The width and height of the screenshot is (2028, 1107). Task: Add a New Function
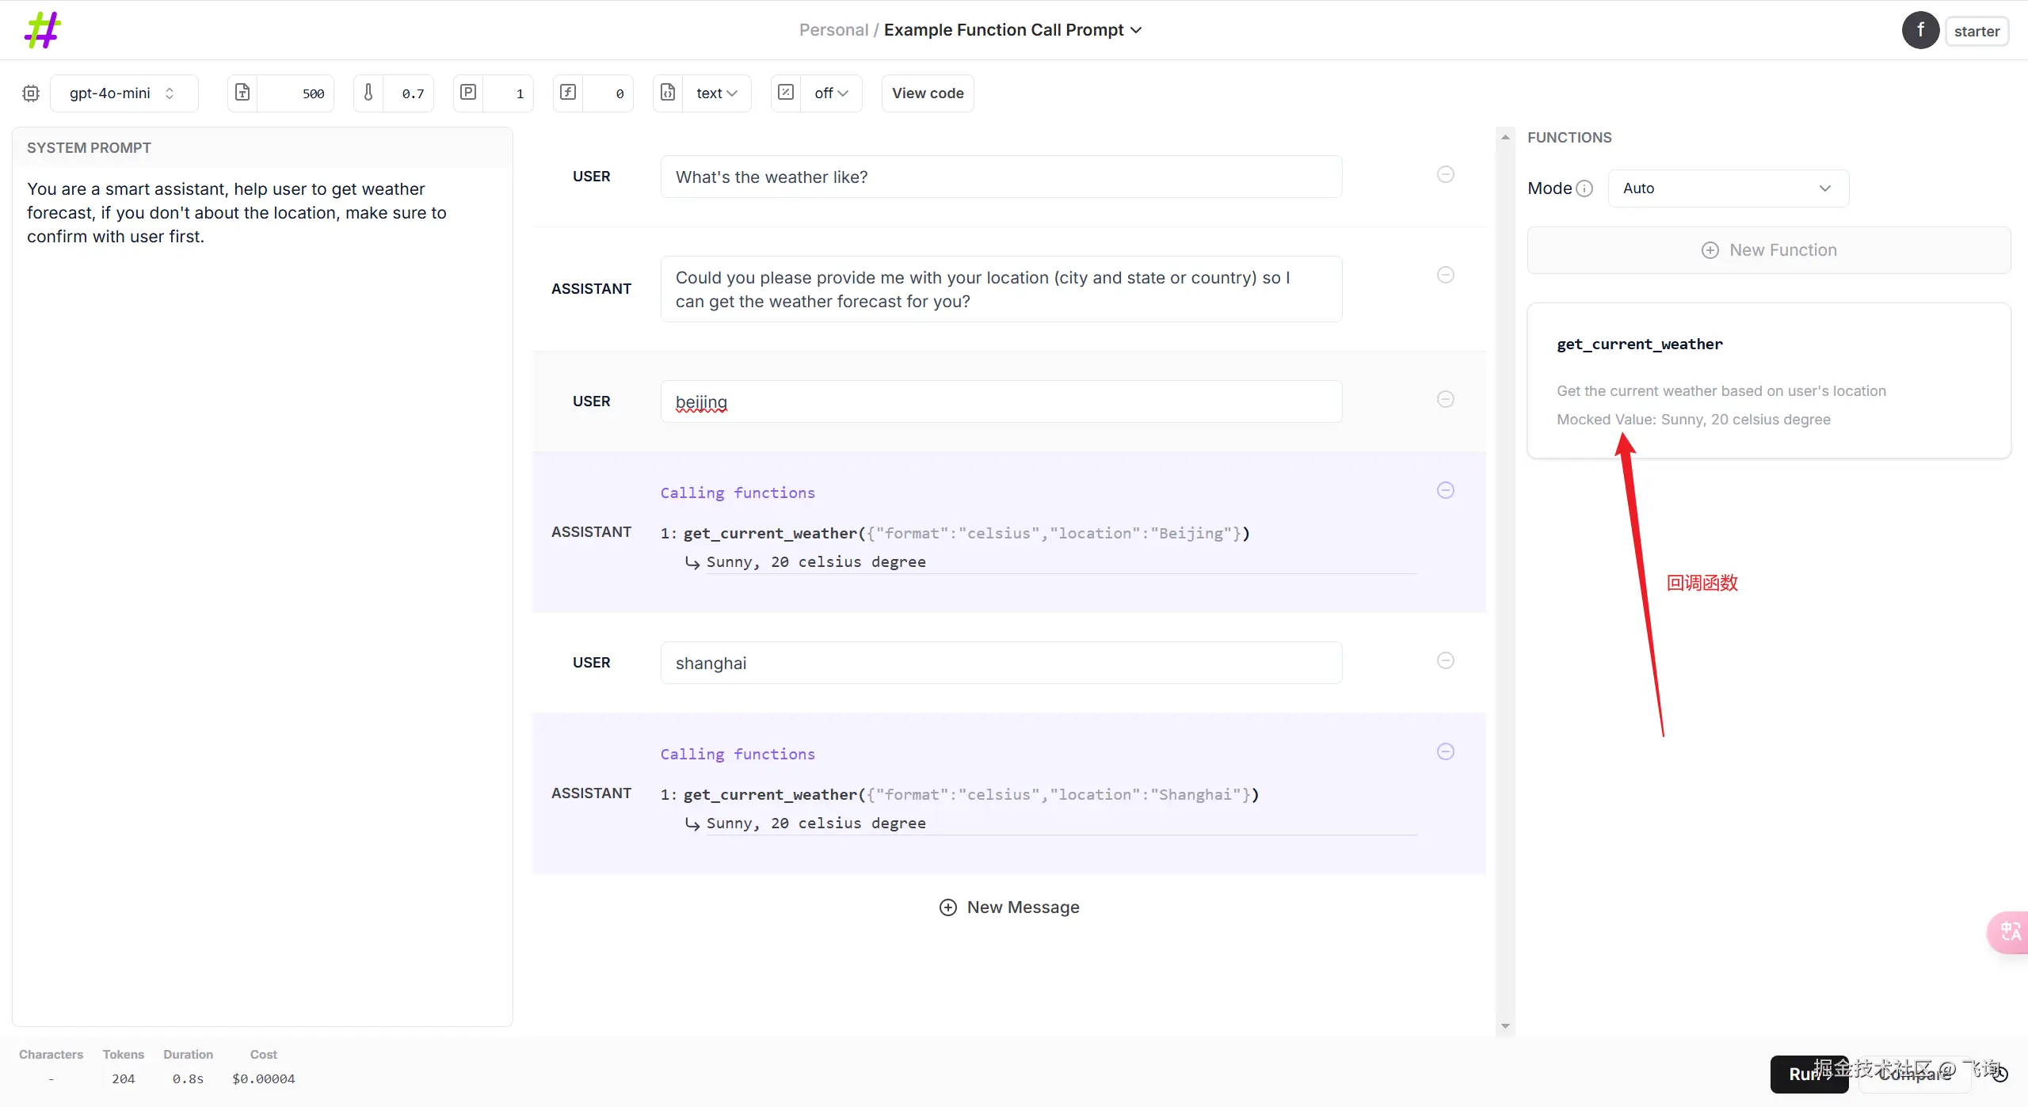click(1768, 250)
